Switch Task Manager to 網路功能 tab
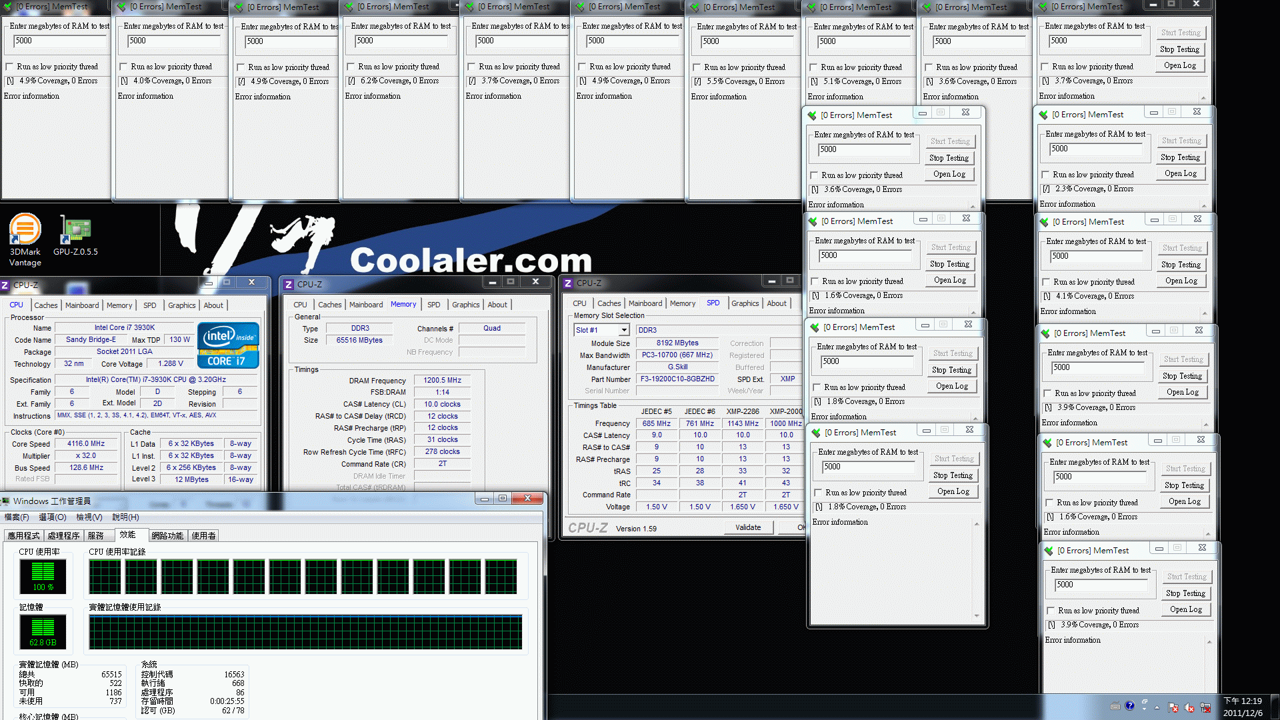Screen dimensions: 1280x720 coord(167,535)
